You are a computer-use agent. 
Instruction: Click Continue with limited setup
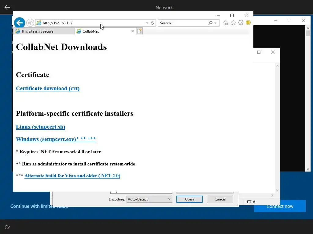pos(39,206)
